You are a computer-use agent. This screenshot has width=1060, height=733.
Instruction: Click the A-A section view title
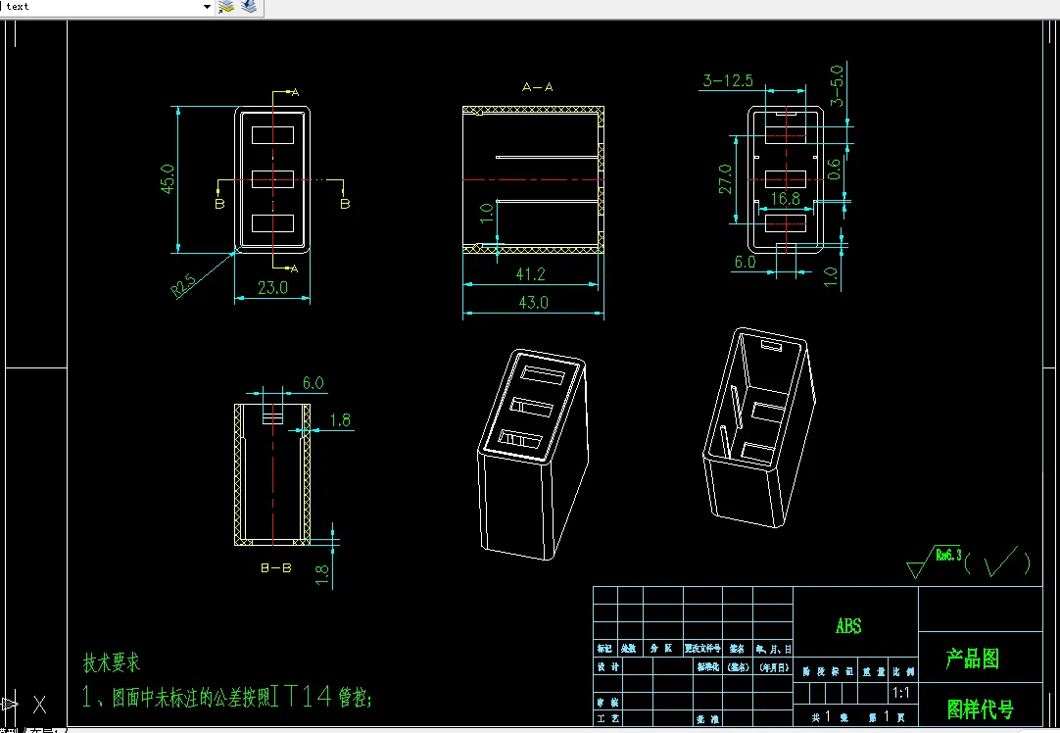click(x=538, y=87)
